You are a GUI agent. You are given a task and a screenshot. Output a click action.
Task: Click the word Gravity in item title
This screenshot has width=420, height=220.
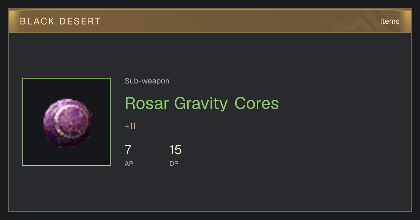coord(201,103)
